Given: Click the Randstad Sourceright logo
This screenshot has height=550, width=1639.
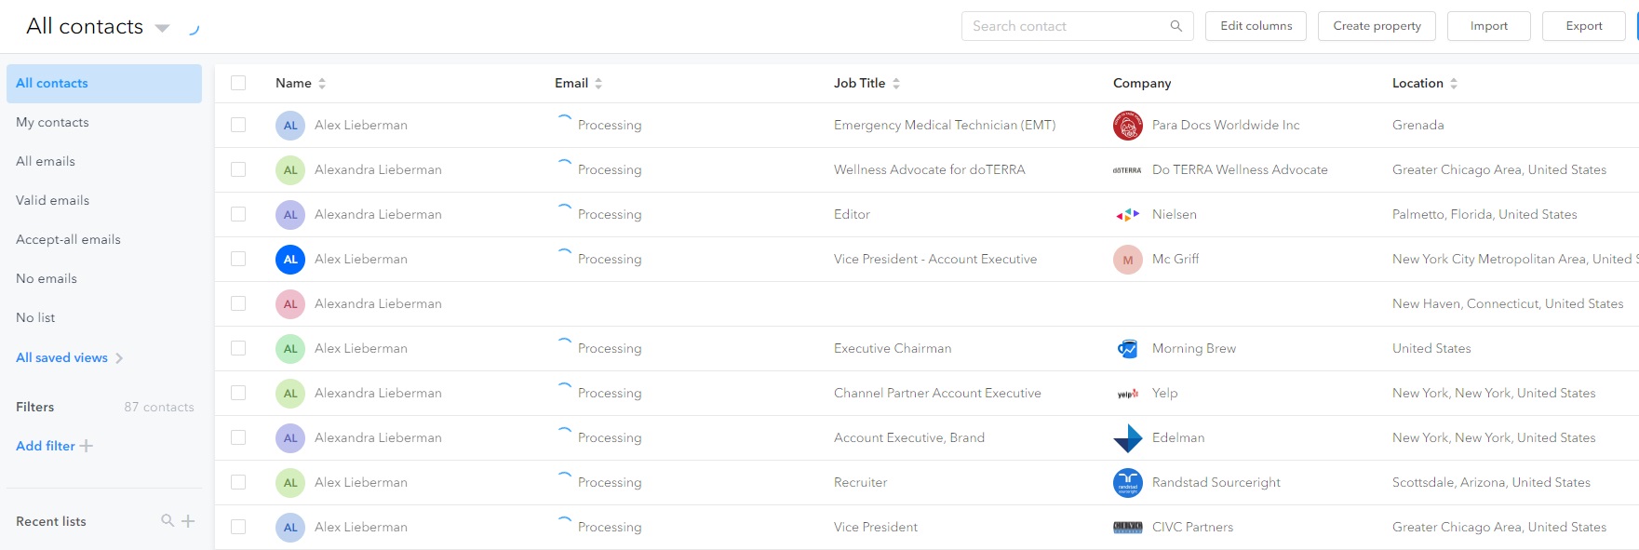Looking at the screenshot, I should (x=1128, y=483).
